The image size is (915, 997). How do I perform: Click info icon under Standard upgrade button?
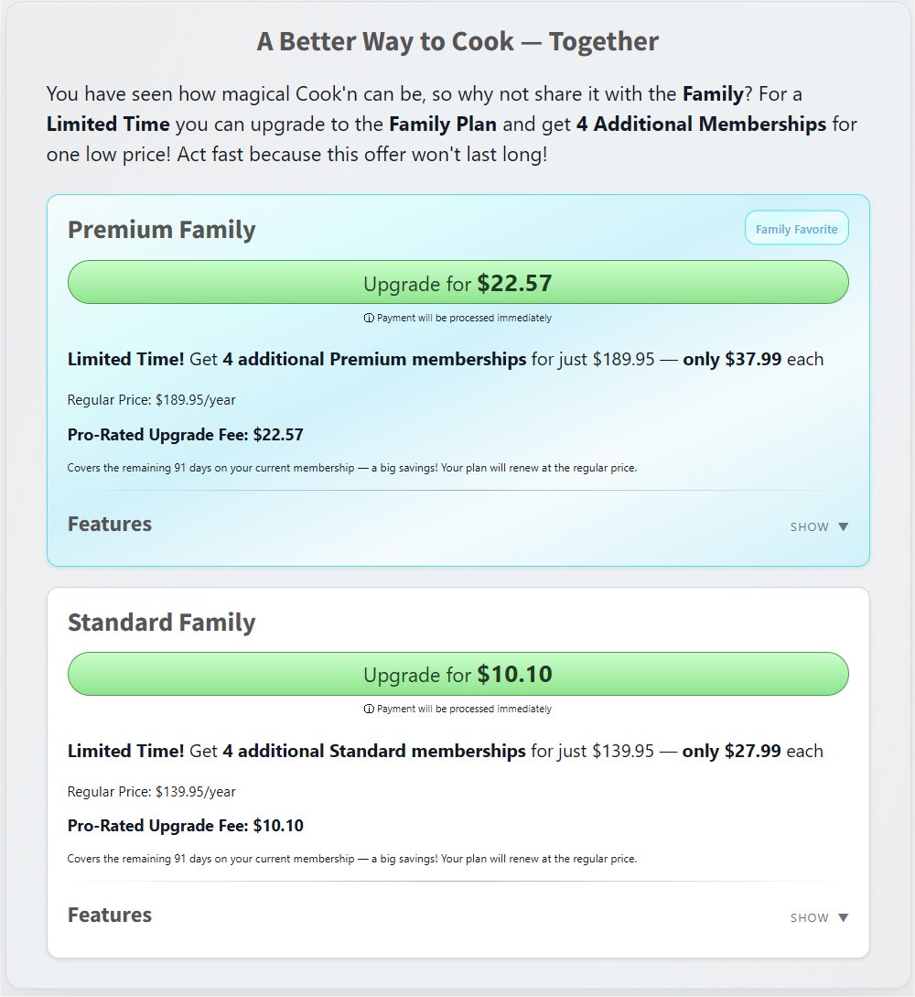(x=369, y=710)
